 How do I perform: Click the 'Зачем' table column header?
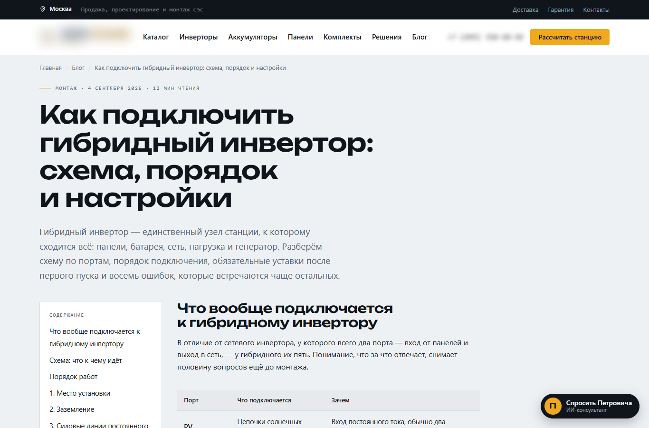(340, 400)
